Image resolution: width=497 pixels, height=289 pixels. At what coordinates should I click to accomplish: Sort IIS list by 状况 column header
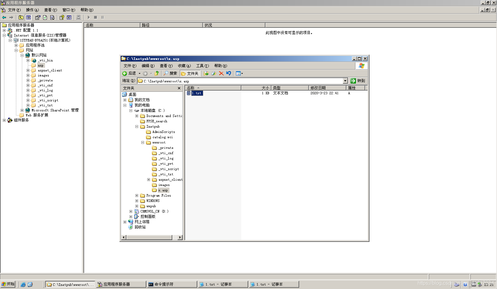tap(234, 25)
